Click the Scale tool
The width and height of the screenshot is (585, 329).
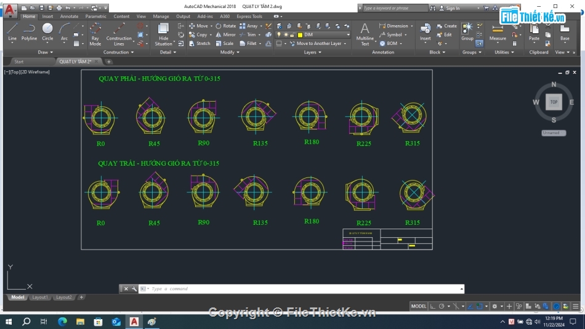coord(225,43)
